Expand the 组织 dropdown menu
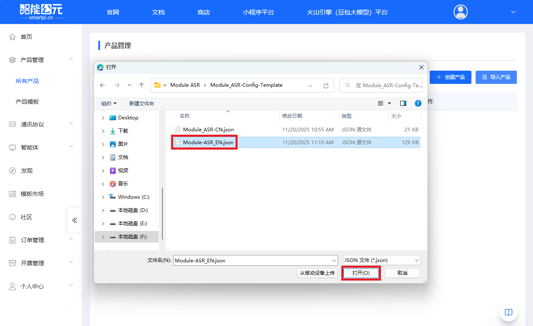533x326 pixels. tap(109, 103)
